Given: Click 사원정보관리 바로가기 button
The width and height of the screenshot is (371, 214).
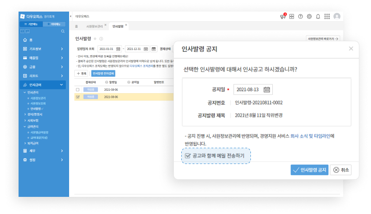Looking at the screenshot, I should pyautogui.click(x=323, y=39).
